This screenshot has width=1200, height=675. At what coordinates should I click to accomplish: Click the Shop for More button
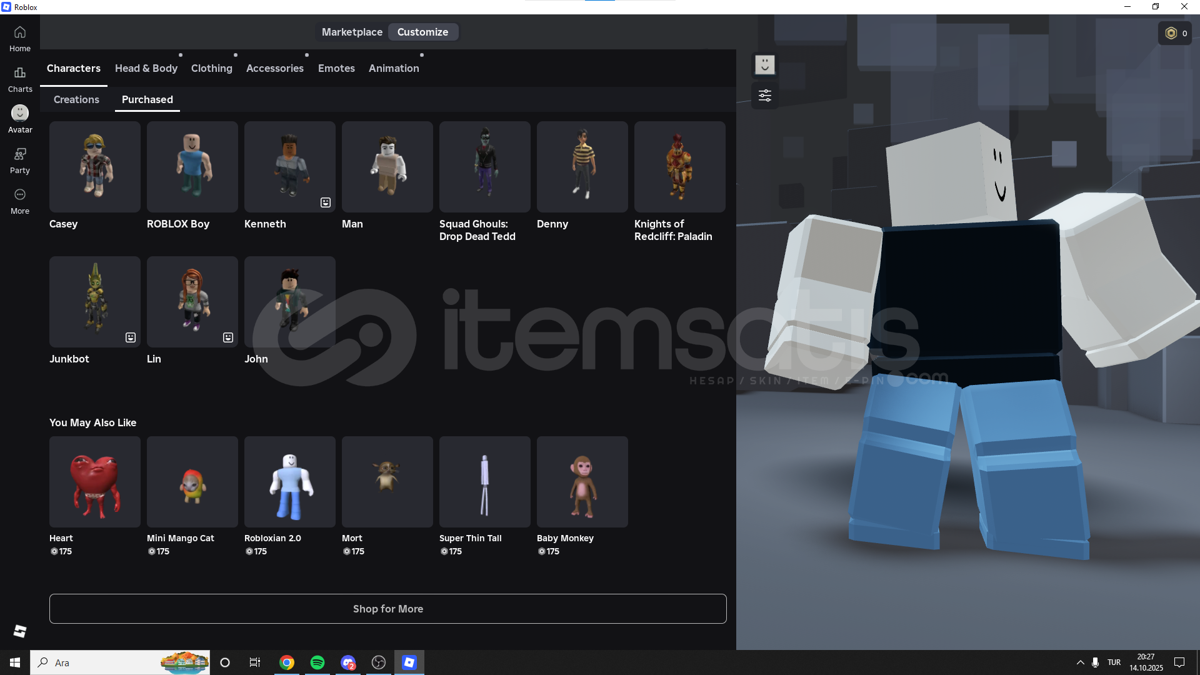coord(387,609)
